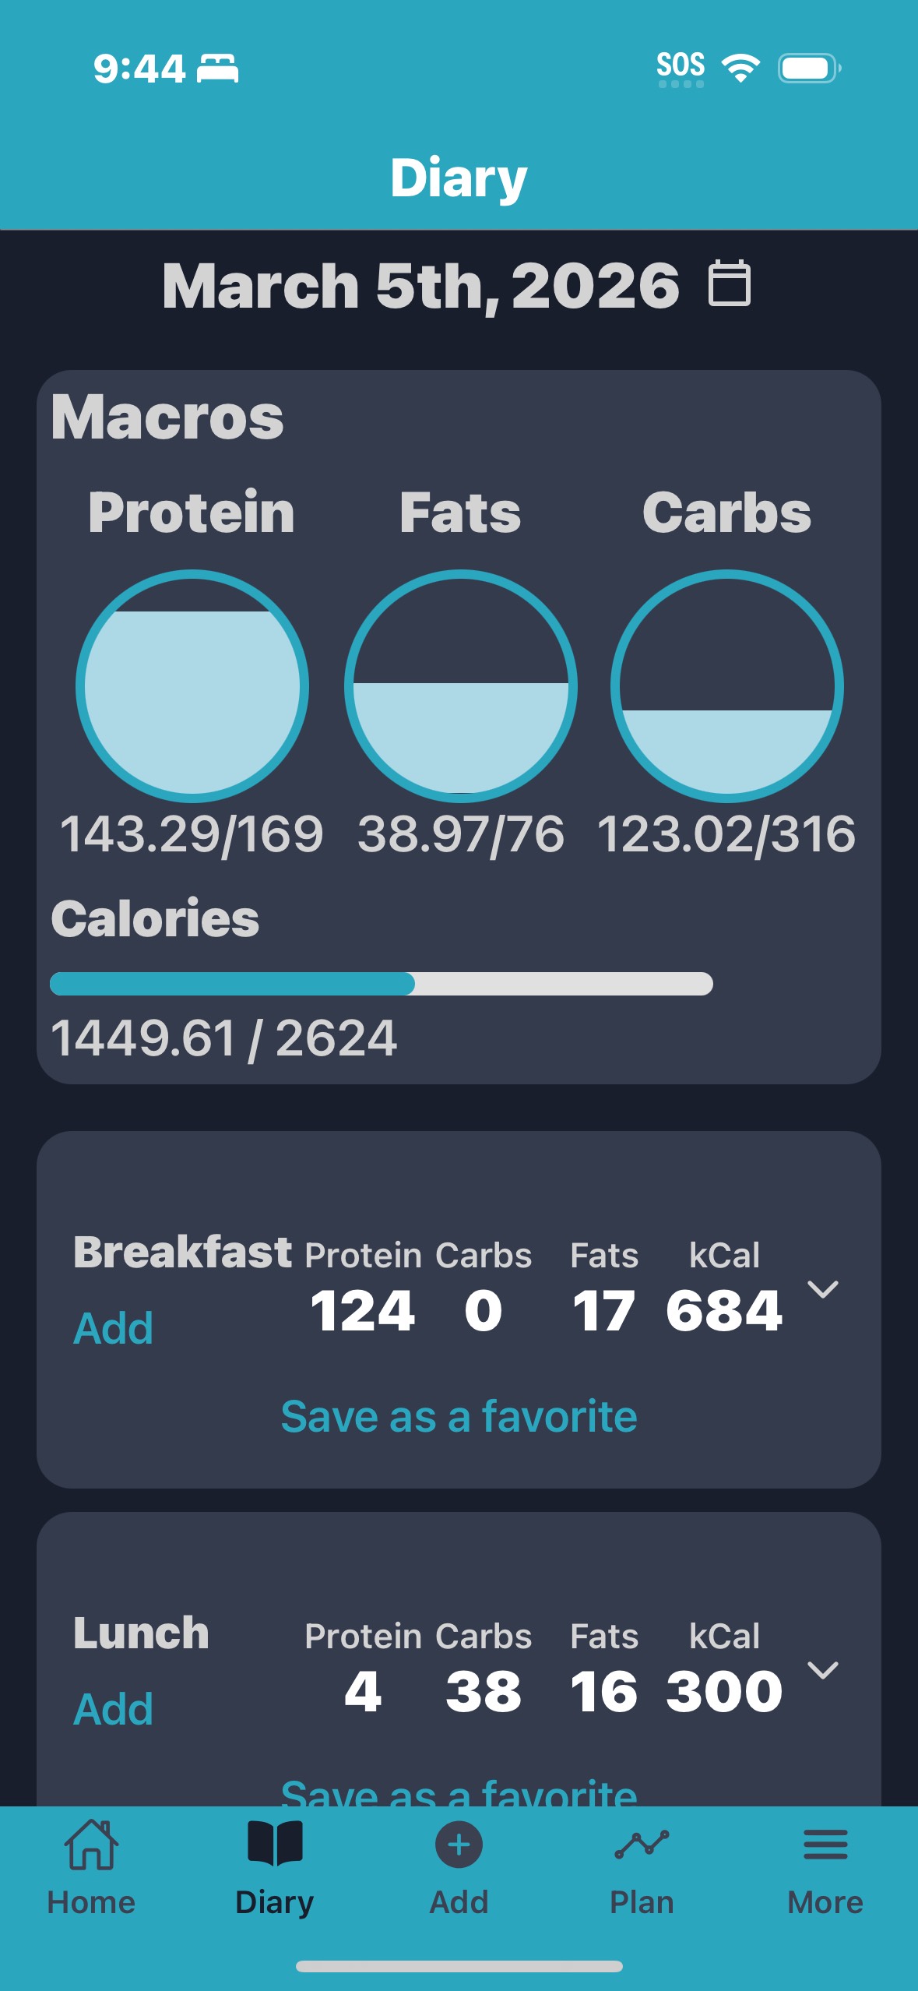918x1991 pixels.
Task: Save Breakfast as a favorite
Action: tap(459, 1416)
